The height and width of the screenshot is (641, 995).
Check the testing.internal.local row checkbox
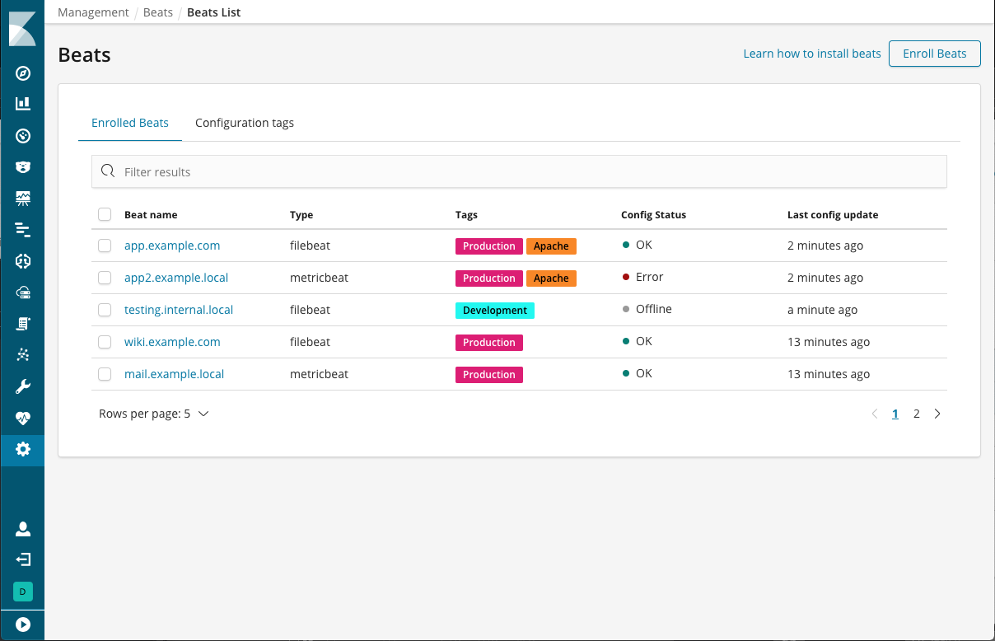105,309
